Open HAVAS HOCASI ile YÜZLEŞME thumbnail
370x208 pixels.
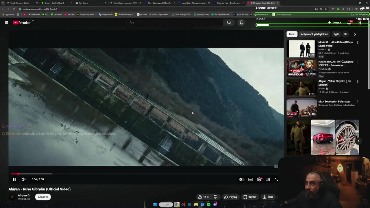click(x=302, y=68)
